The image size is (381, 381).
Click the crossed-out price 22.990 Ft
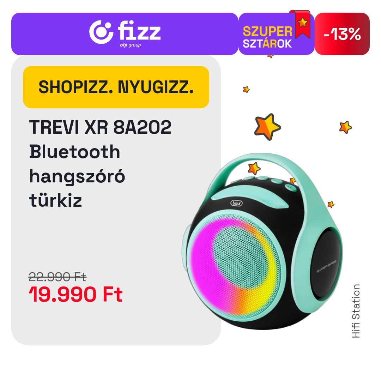pos(58,277)
